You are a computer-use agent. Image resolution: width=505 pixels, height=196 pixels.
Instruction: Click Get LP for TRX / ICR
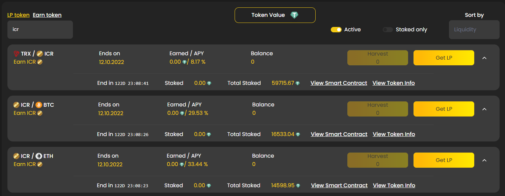(x=444, y=58)
